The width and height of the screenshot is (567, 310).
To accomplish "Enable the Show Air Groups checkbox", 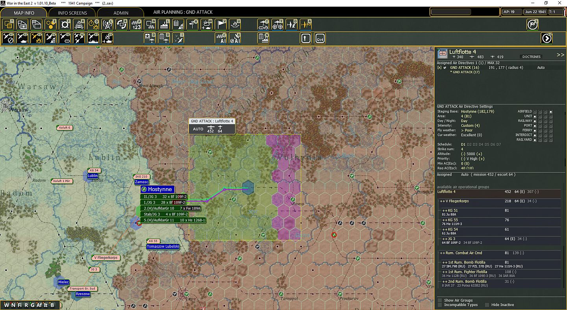I will (x=440, y=301).
